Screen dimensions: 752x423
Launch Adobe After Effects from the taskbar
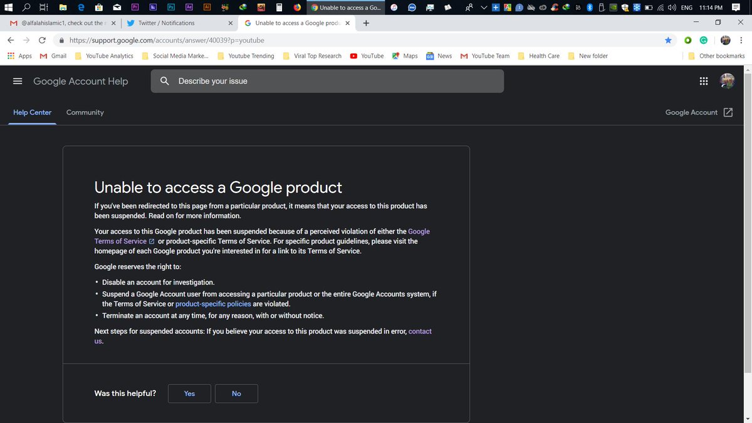click(189, 8)
